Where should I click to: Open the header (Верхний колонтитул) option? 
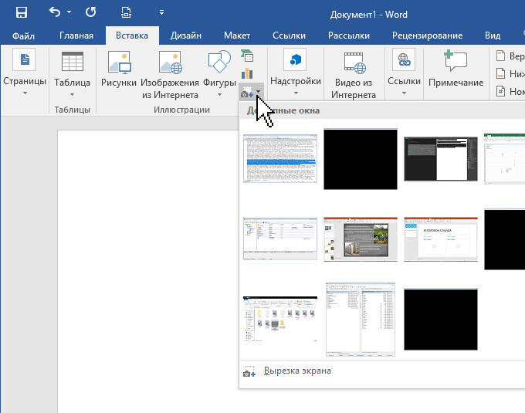click(x=510, y=56)
